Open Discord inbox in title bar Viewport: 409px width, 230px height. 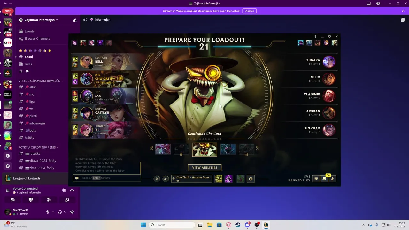coord(369,4)
